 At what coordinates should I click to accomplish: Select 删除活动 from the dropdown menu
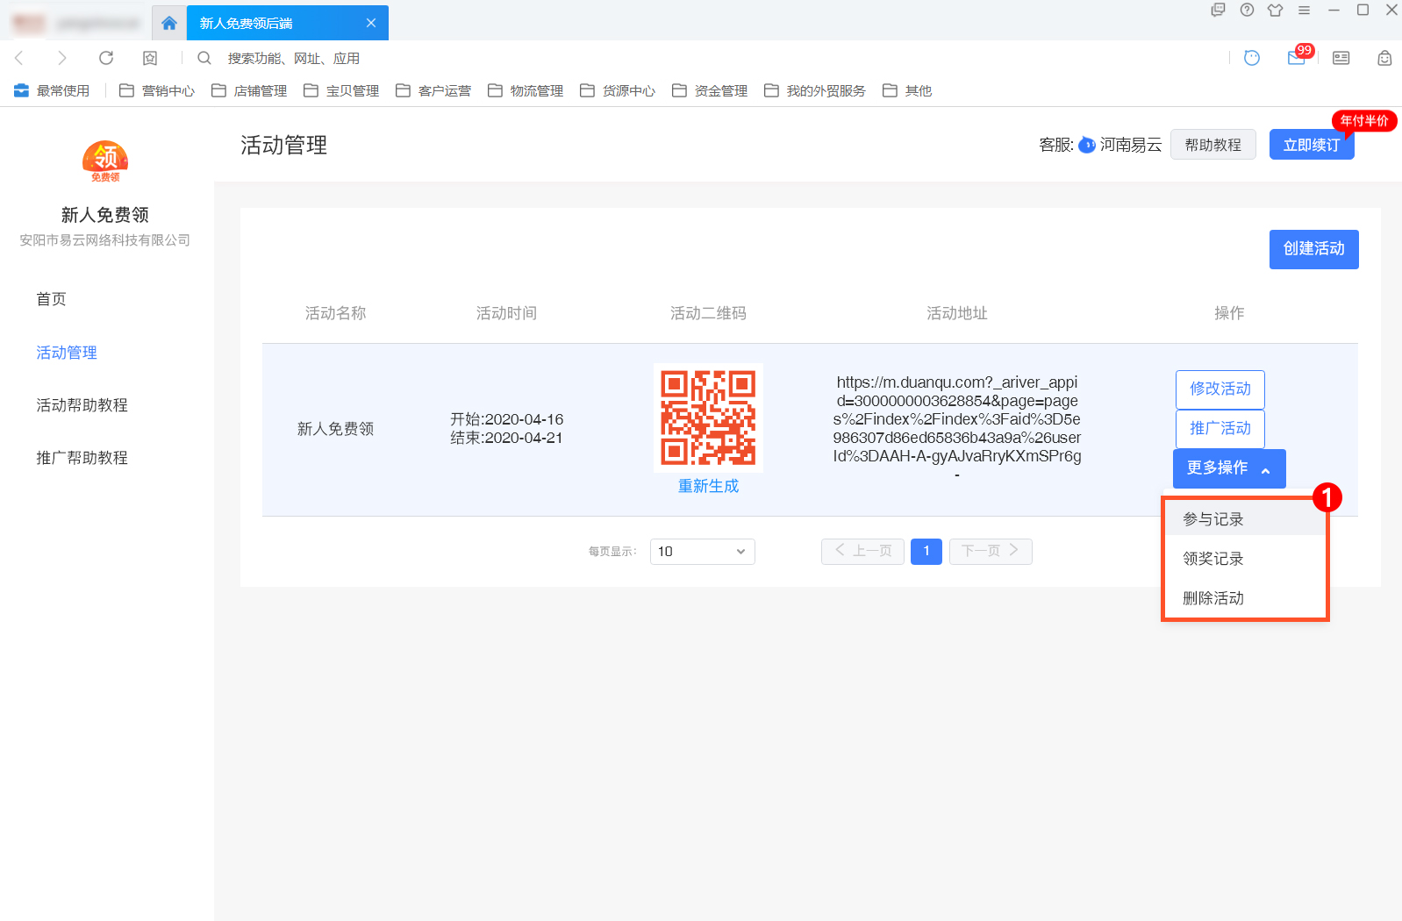(1213, 598)
